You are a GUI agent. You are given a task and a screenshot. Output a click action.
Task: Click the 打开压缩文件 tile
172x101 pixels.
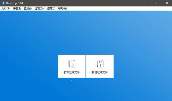pos(72,66)
